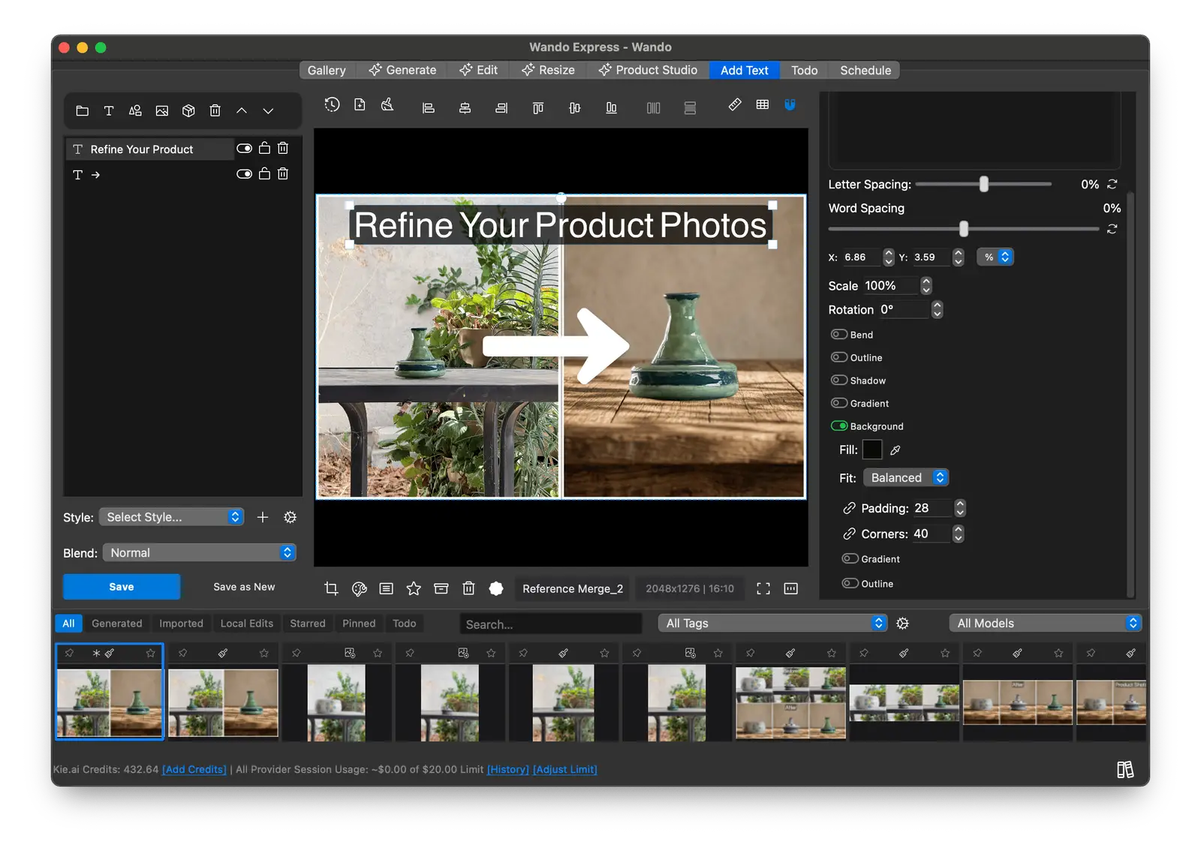Open the book icon in status bar
This screenshot has height=854, width=1201.
(1125, 770)
